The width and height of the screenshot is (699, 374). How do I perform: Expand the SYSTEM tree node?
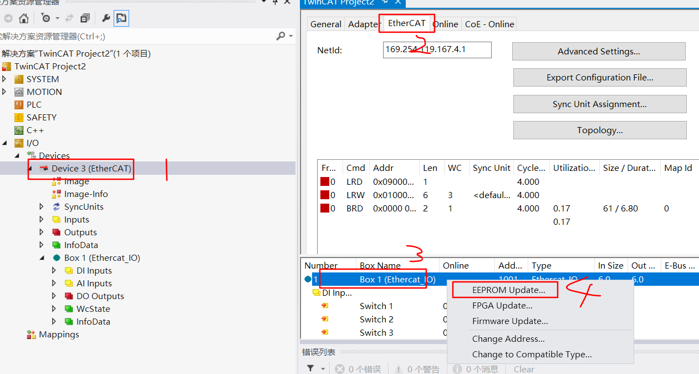coord(6,79)
